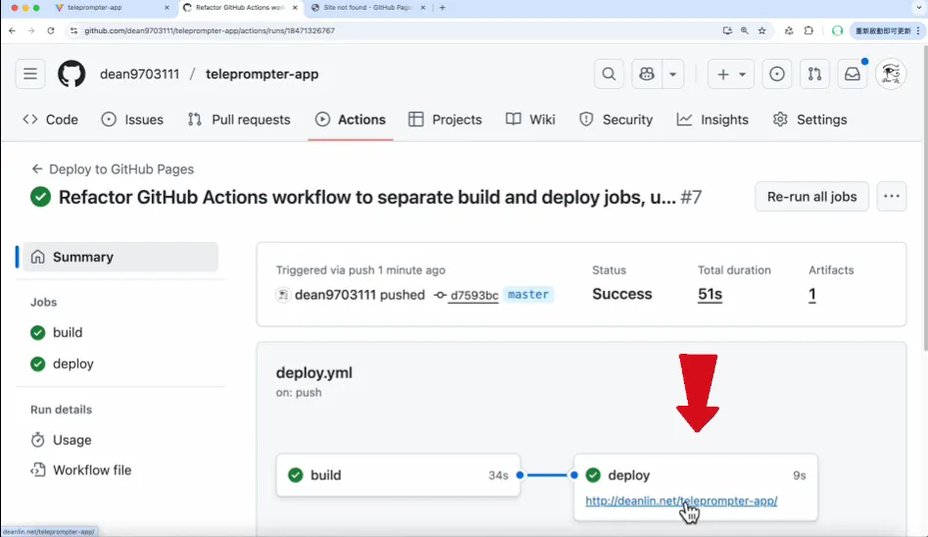Click the address bar URL
The width and height of the screenshot is (928, 537).
click(210, 30)
